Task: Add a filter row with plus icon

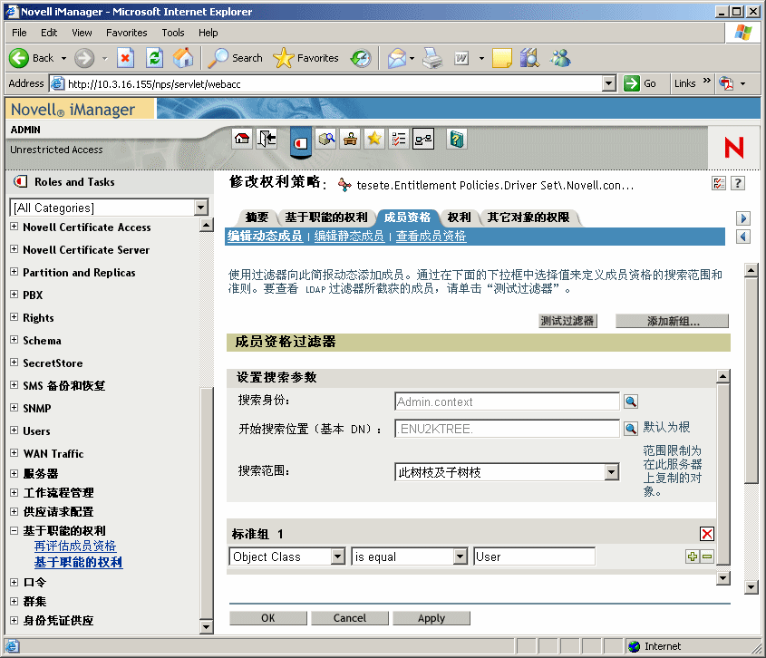Action: [x=693, y=556]
